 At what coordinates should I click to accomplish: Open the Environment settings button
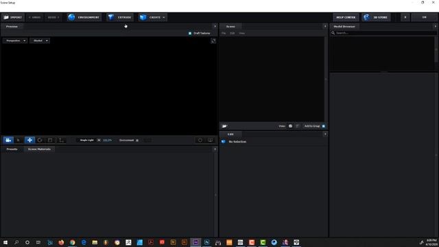click(84, 17)
